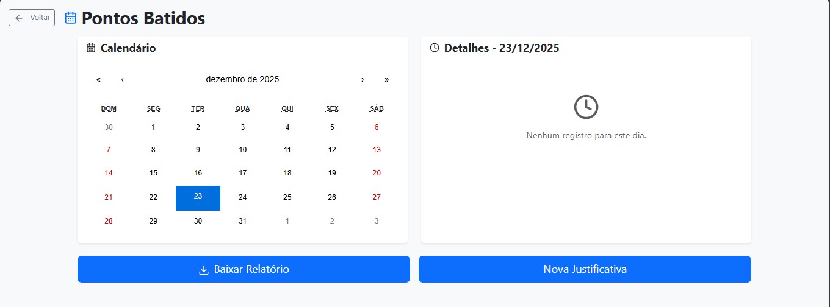Image resolution: width=830 pixels, height=307 pixels.
Task: Open month selector 'dezembro de 2025'
Action: [242, 79]
